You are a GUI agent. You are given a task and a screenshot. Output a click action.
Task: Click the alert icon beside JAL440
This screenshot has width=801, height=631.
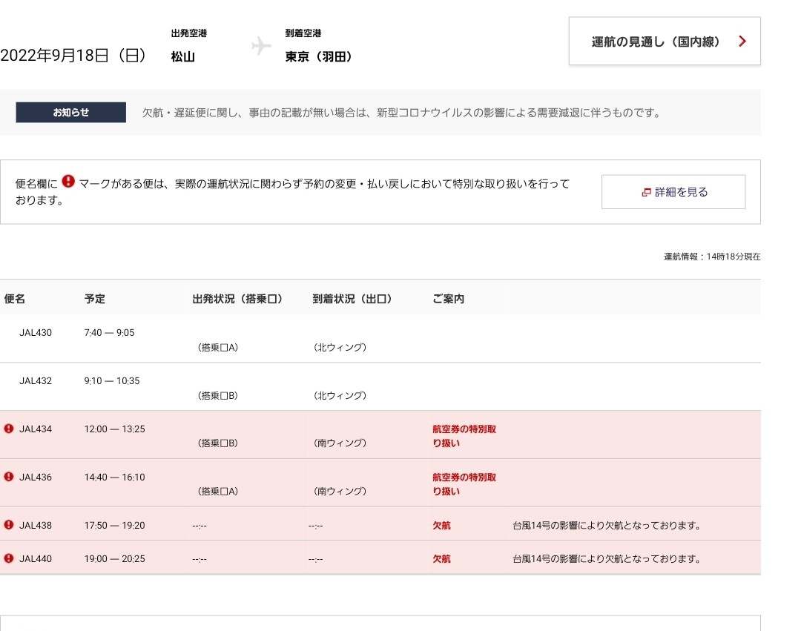pos(9,558)
